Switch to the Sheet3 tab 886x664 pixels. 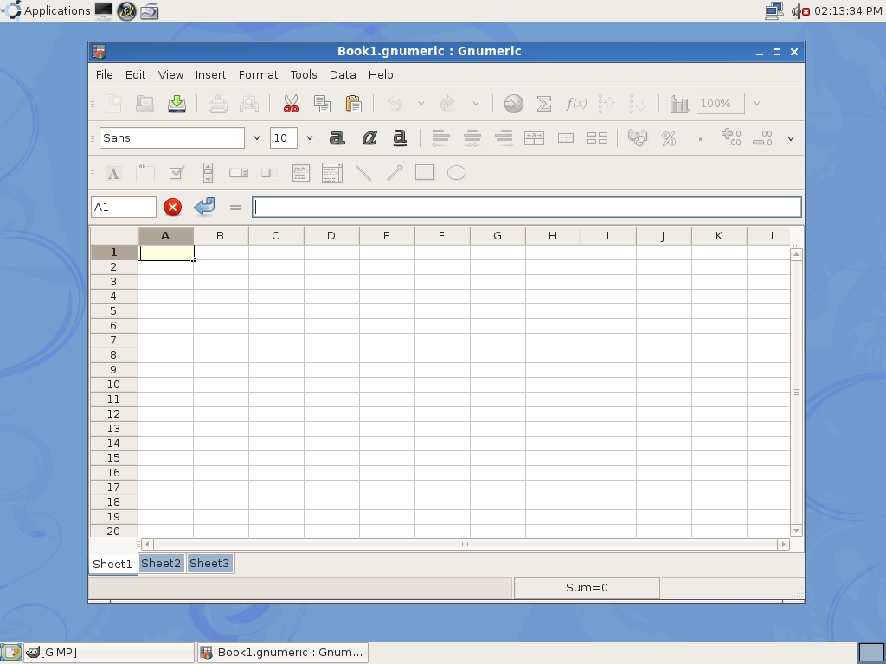coord(209,564)
